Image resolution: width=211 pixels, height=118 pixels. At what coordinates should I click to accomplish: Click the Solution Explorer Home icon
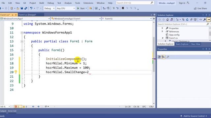pyautogui.click(x=167, y=20)
